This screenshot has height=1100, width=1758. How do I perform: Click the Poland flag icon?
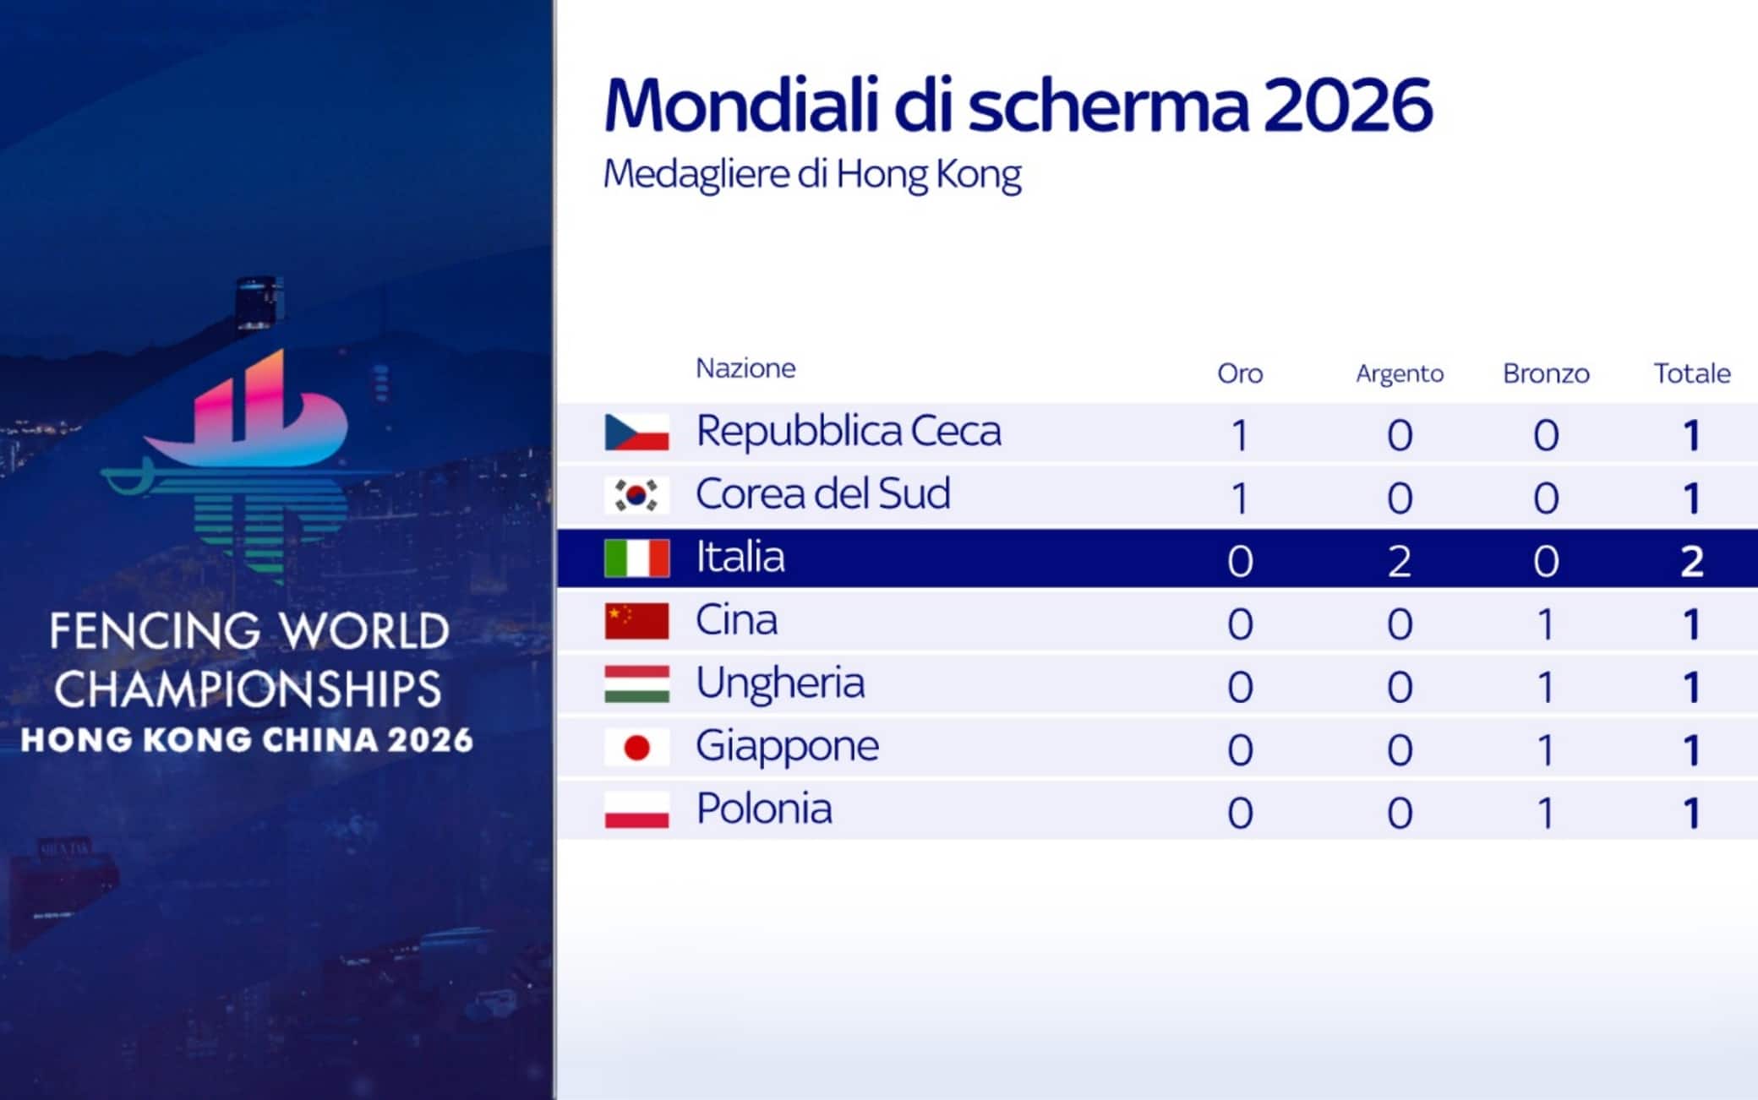pyautogui.click(x=636, y=810)
